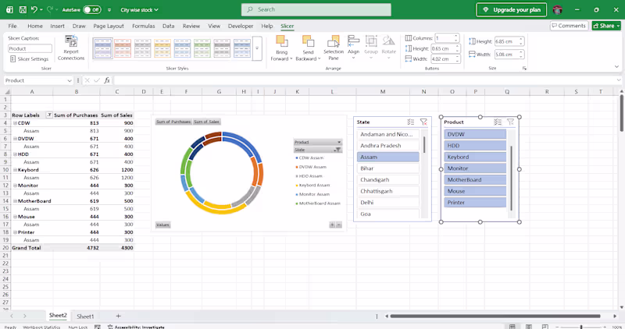Switch to the Formulas tab
Viewport: 625px width, 329px height.
coord(144,26)
